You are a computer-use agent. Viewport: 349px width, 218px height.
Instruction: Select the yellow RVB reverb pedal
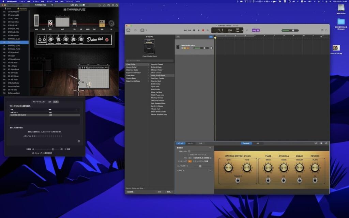[102, 24]
